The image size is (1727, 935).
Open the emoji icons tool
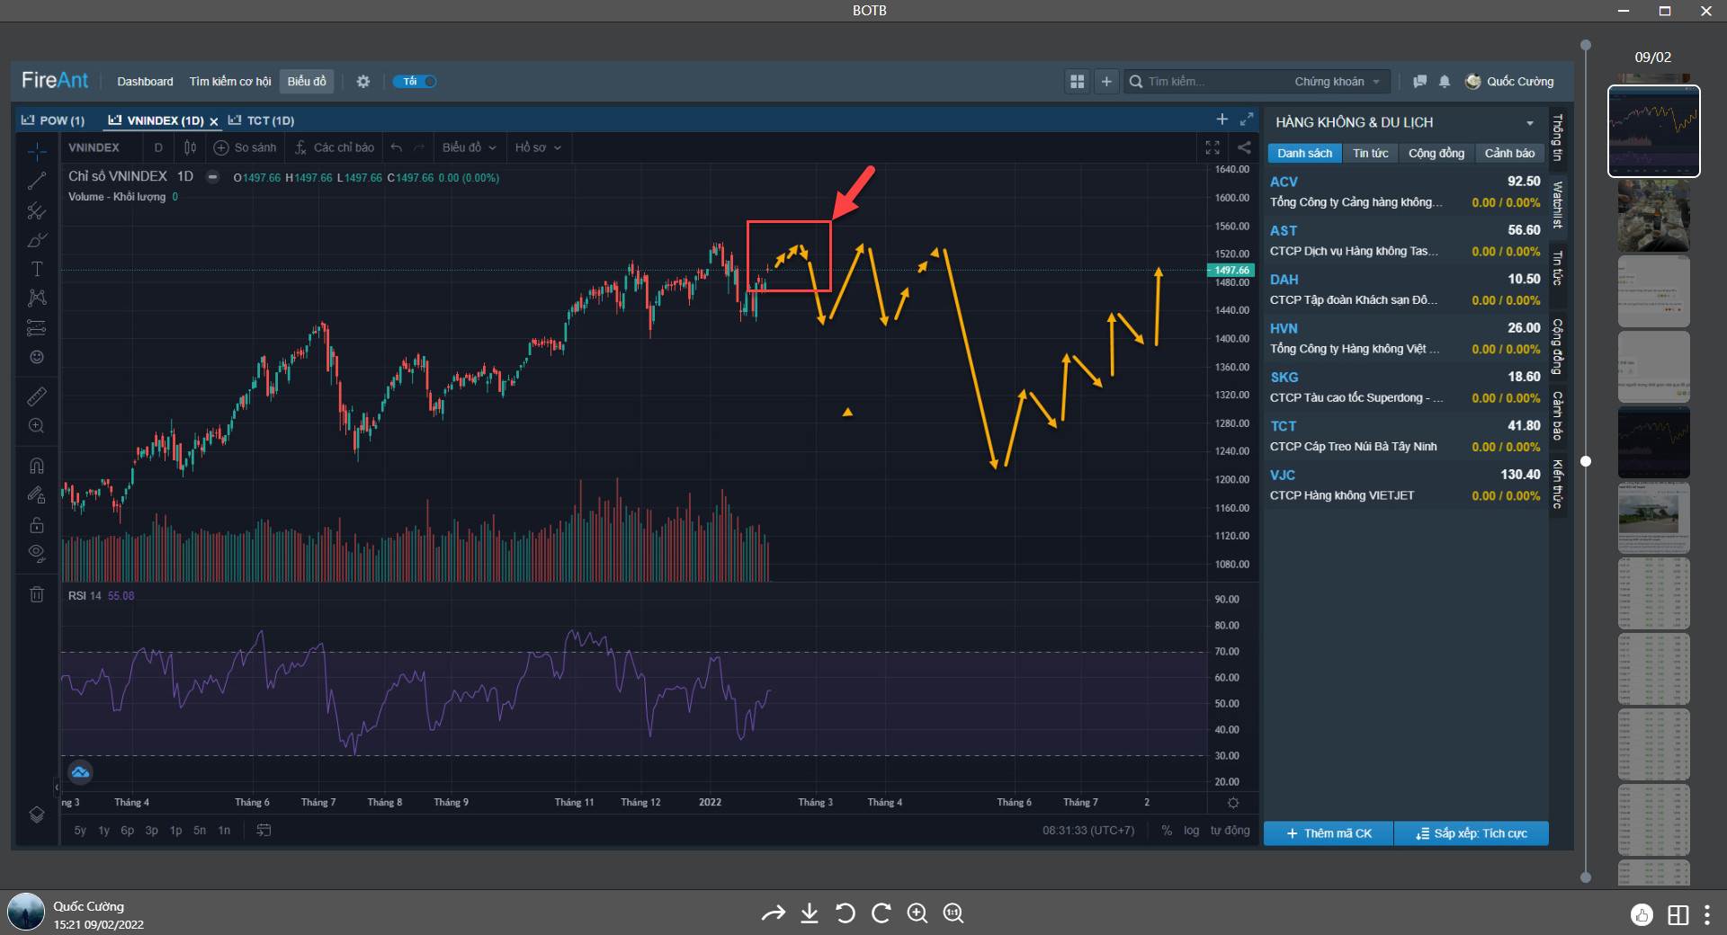(x=36, y=357)
